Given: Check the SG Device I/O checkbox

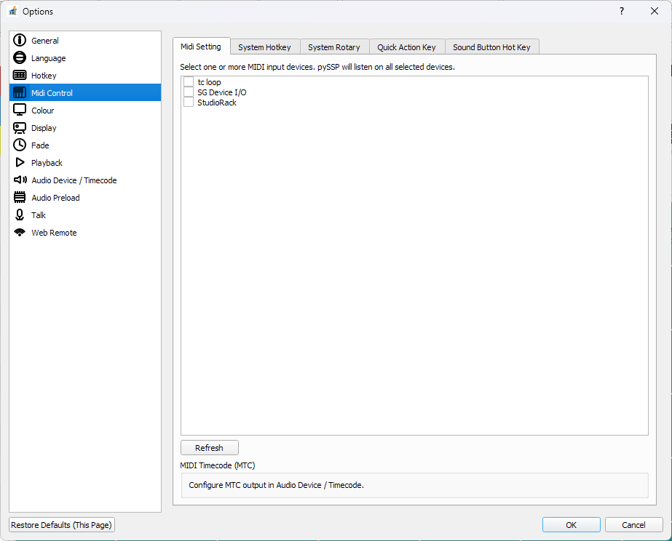Looking at the screenshot, I should [189, 92].
